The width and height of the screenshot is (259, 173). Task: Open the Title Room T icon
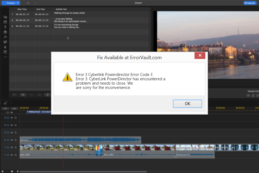tap(5, 27)
